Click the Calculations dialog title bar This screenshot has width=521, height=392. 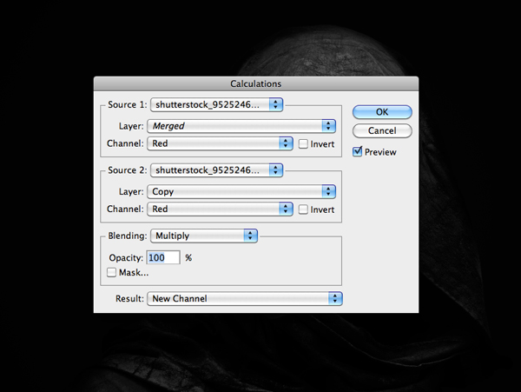tap(255, 84)
